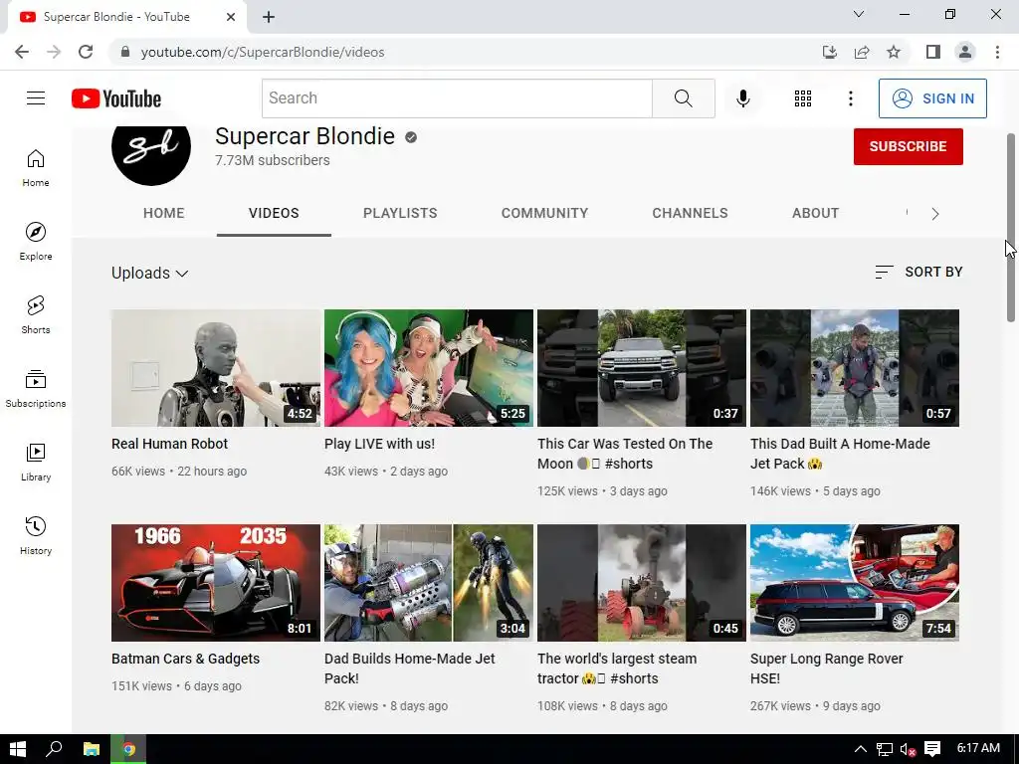Open the Chrome profile icon

point(965,52)
